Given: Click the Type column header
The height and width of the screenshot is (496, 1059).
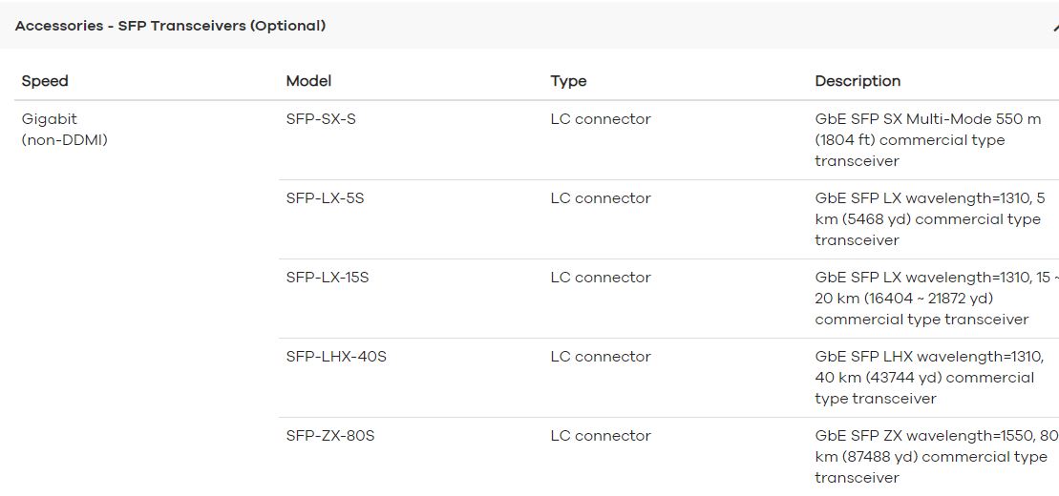Looking at the screenshot, I should coord(569,81).
